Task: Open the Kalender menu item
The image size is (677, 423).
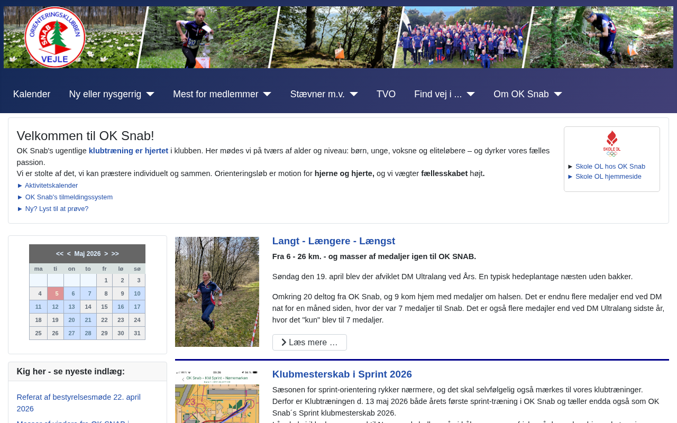Action: [x=32, y=94]
